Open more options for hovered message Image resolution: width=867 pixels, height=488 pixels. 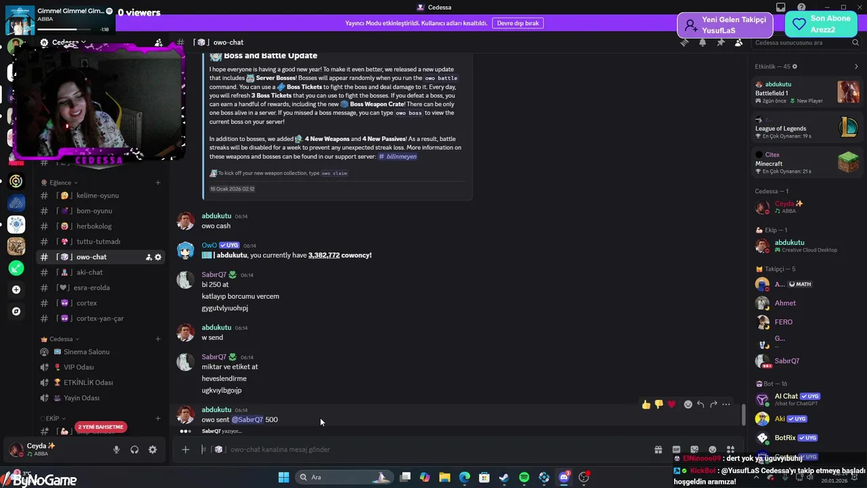click(x=726, y=405)
